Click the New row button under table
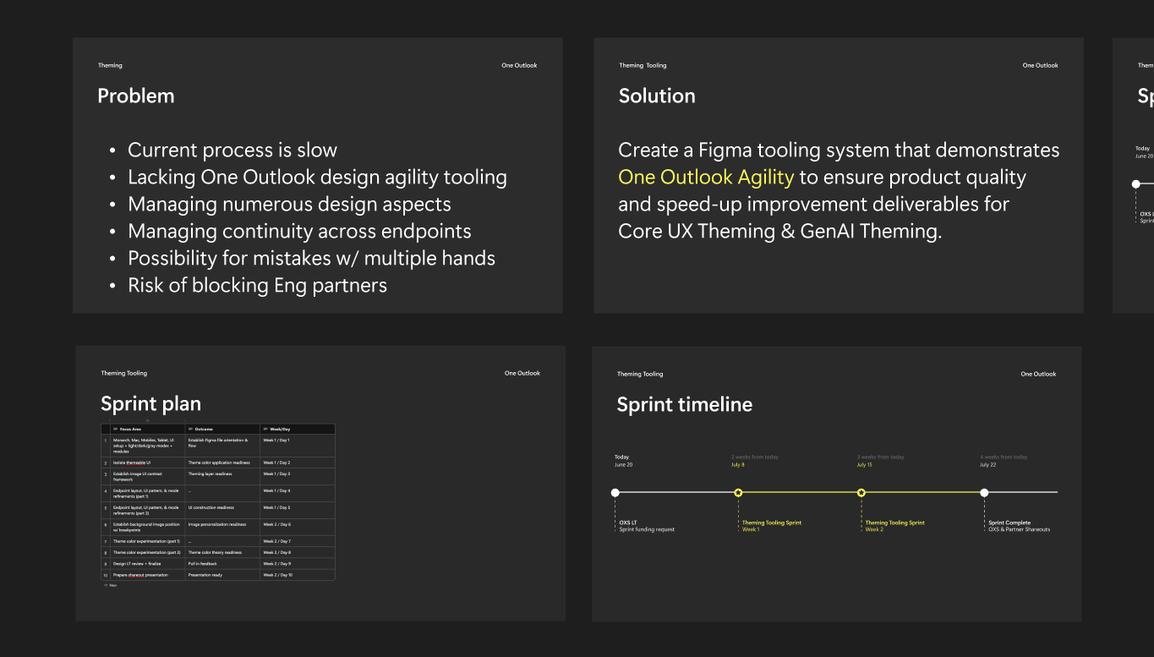 pos(110,585)
